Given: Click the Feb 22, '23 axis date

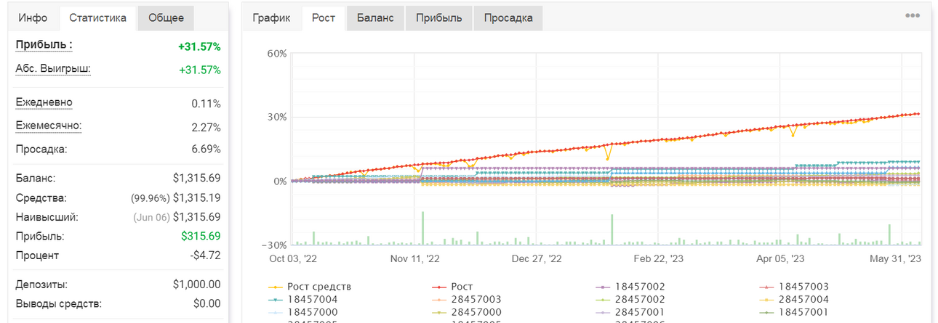Looking at the screenshot, I should 658,258.
